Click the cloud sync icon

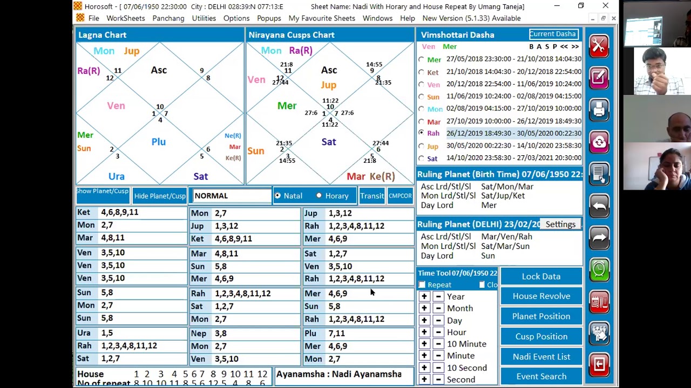(599, 142)
